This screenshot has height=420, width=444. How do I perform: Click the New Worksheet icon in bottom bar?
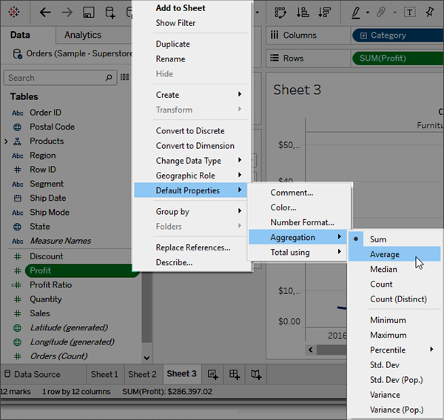pyautogui.click(x=212, y=374)
